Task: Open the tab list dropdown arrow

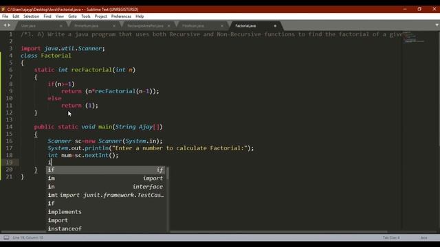Action: pyautogui.click(x=437, y=25)
